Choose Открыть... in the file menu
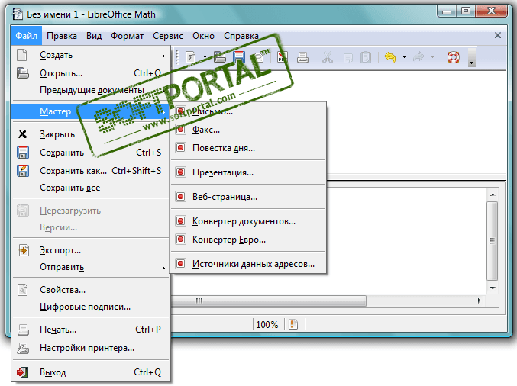This screenshot has height=386, width=517. [91, 73]
